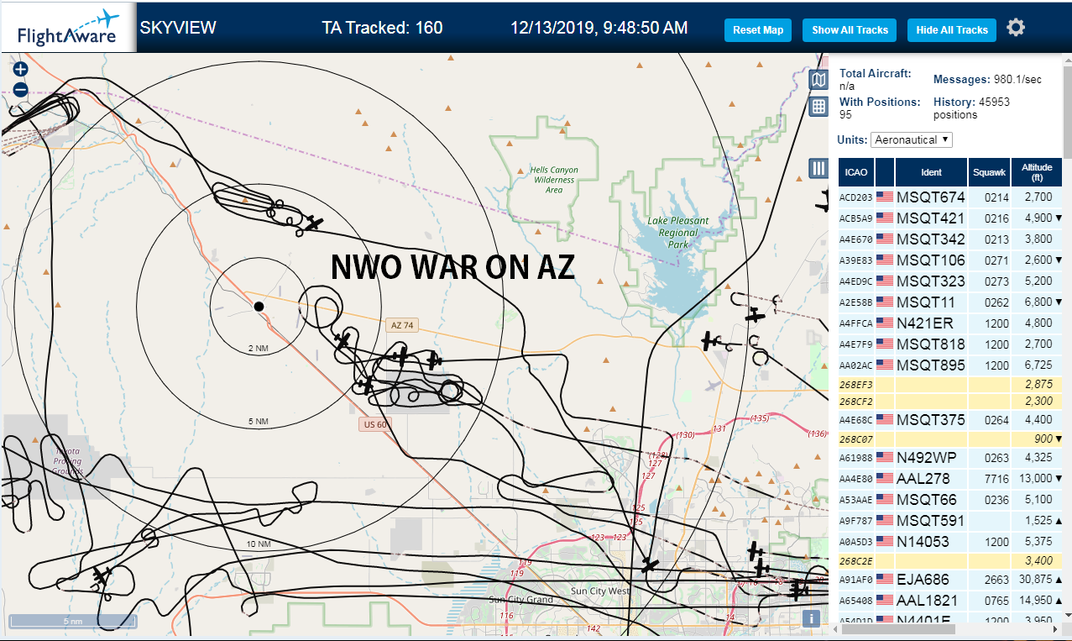The height and width of the screenshot is (641, 1072).
Task: Sort table by Altitude (ft) header
Action: [x=1037, y=172]
